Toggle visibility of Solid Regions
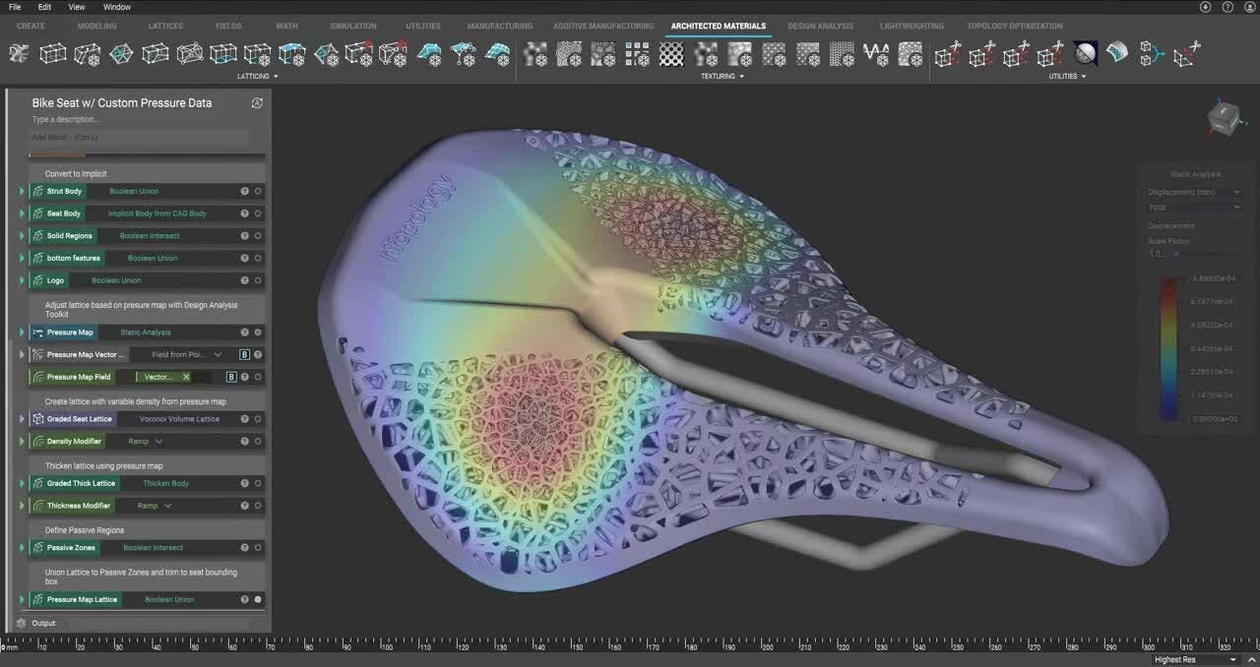Viewport: 1260px width, 667px height. pos(258,236)
